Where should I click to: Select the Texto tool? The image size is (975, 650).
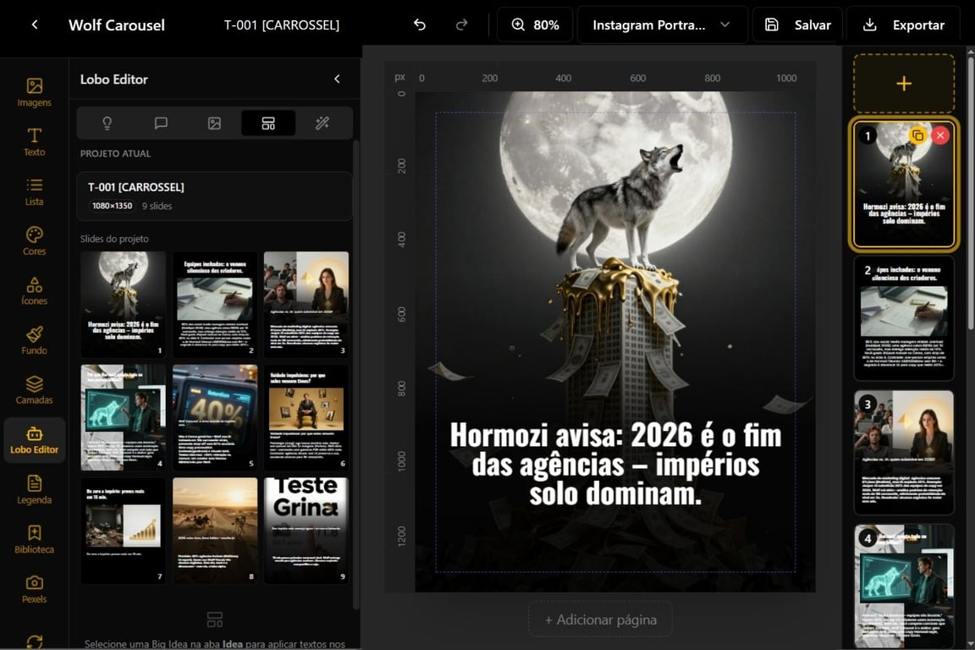click(x=34, y=142)
